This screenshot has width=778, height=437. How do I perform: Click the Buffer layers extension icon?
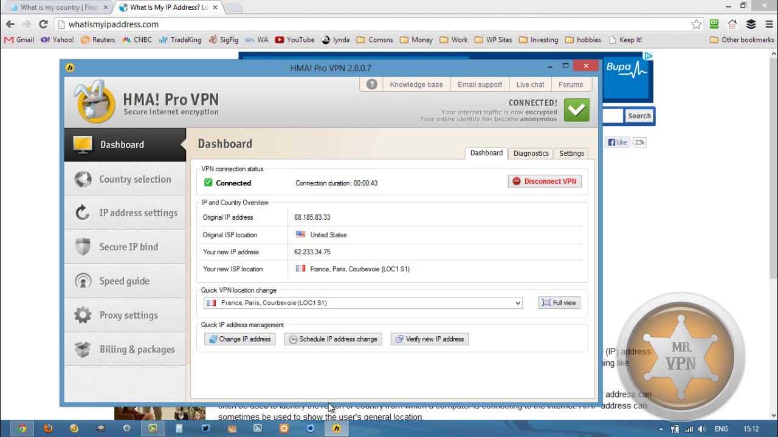[x=751, y=24]
